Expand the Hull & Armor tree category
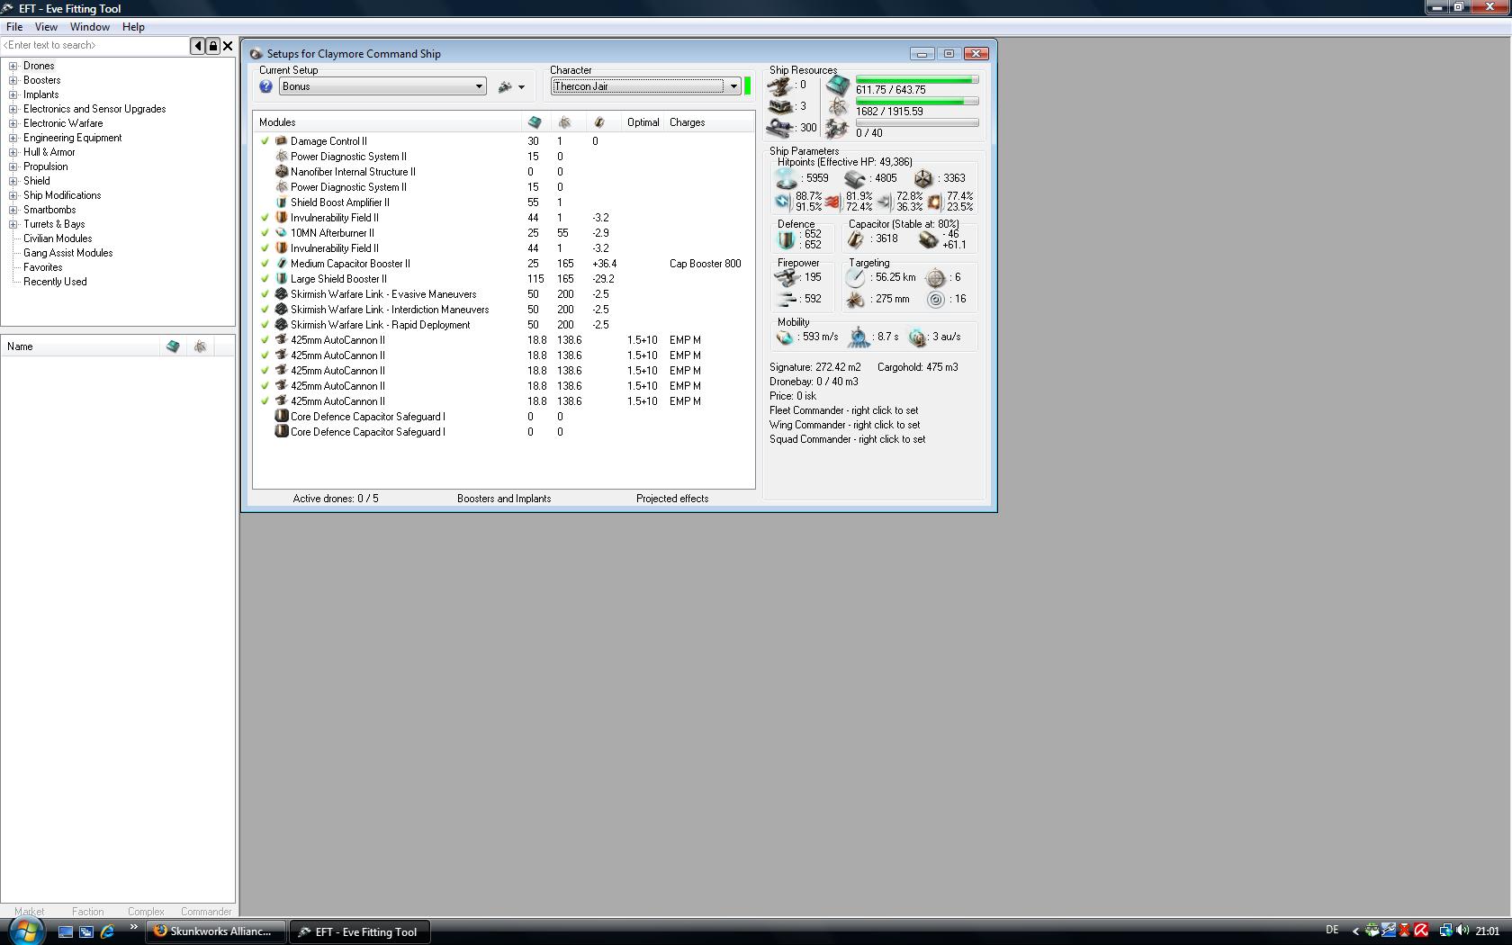Viewport: 1512px width, 945px height. tap(13, 152)
